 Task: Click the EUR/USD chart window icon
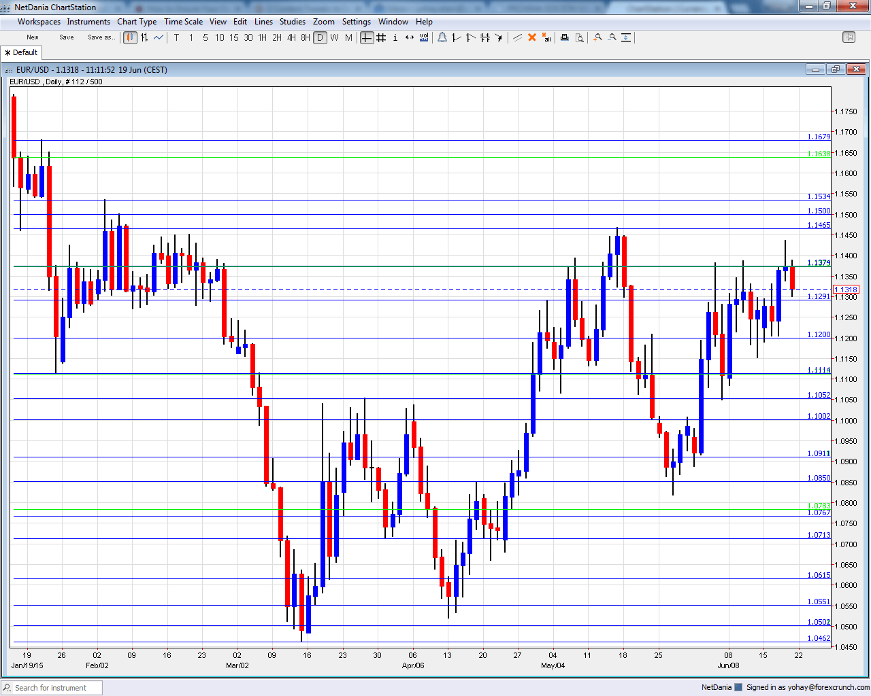(9, 69)
